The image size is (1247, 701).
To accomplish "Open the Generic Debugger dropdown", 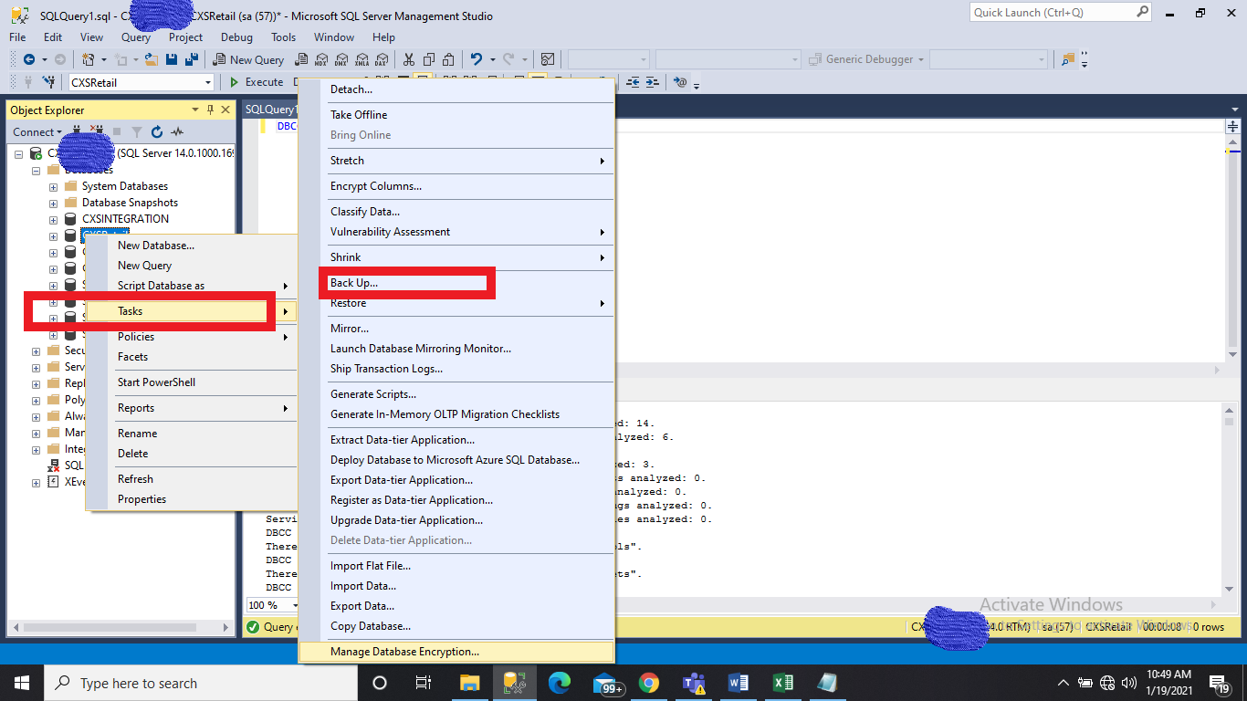I will click(867, 59).
